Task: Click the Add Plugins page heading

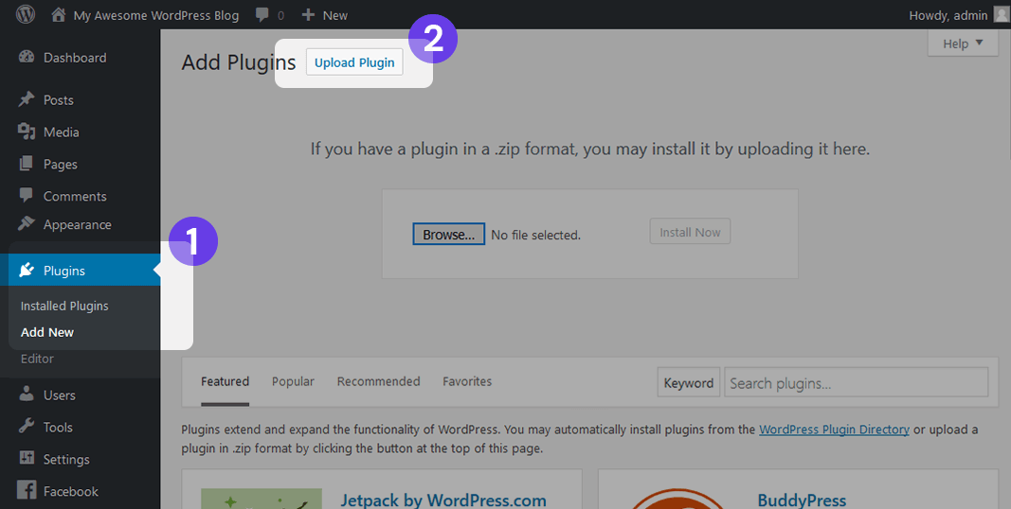Action: coord(239,62)
